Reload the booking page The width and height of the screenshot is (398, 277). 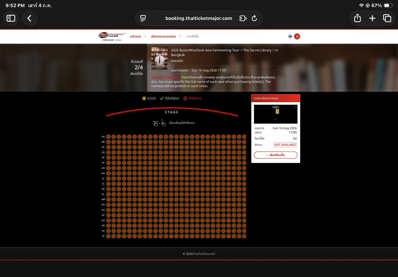pyautogui.click(x=254, y=18)
